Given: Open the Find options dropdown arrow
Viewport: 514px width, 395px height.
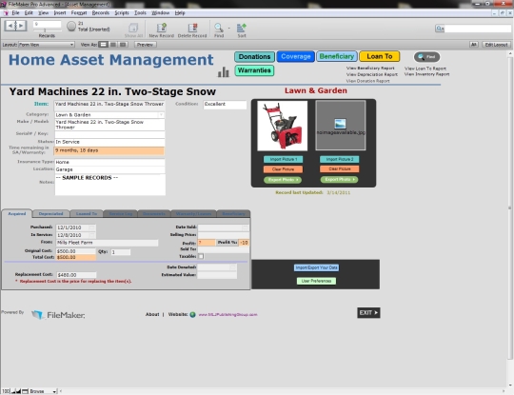Looking at the screenshot, I should pyautogui.click(x=228, y=28).
